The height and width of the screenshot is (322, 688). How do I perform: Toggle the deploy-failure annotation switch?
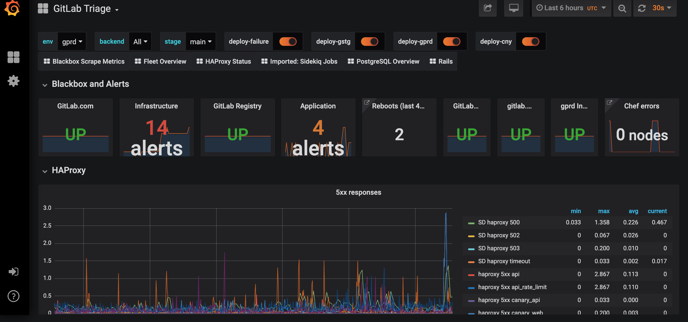[x=288, y=42]
